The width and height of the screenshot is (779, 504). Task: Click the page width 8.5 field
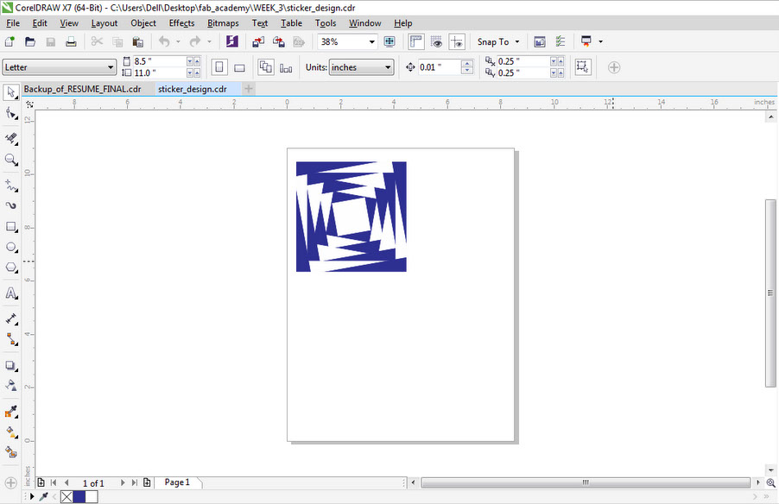coord(159,61)
